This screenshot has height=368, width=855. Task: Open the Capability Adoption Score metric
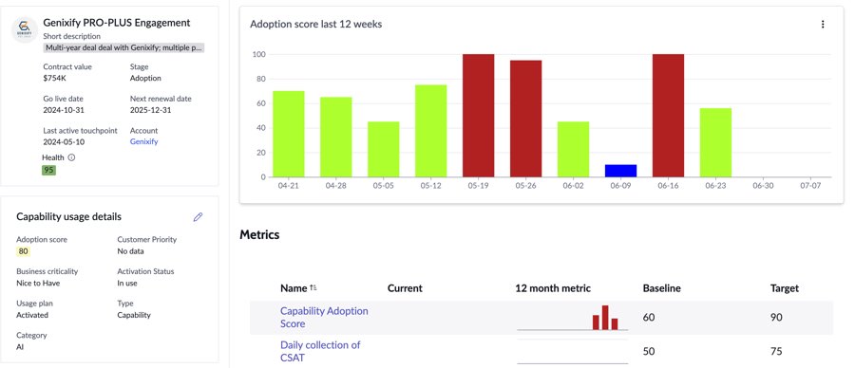324,318
